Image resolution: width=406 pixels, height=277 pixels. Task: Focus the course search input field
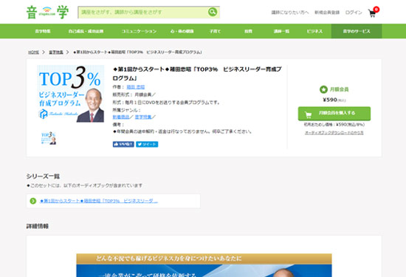click(x=143, y=12)
